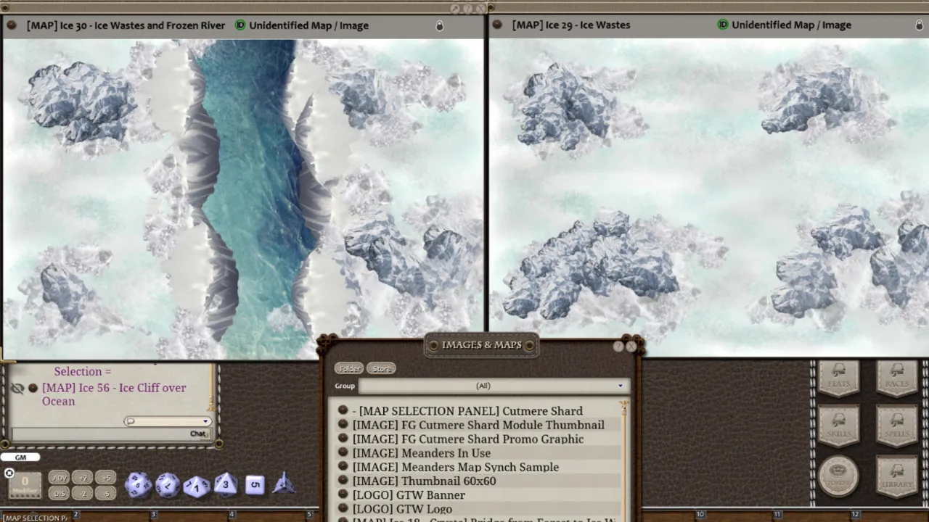Click link icon of Ice 29 map window
Viewport: 929px width, 522px height.
click(x=497, y=25)
